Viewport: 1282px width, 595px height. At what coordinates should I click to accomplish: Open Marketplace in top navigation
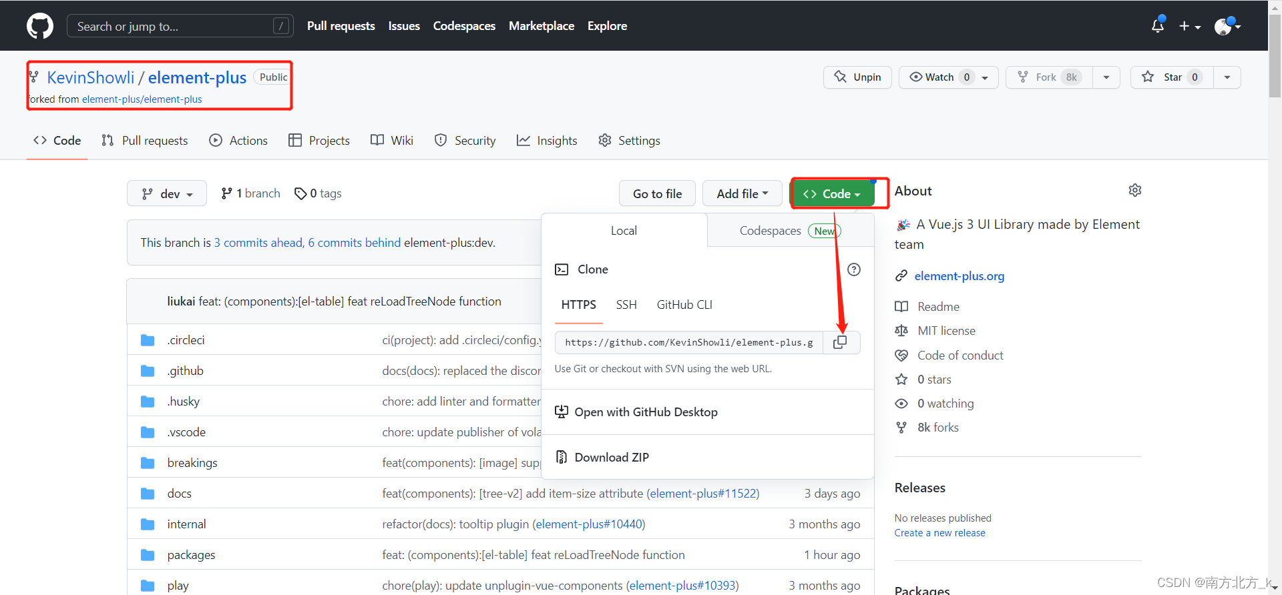tap(542, 26)
